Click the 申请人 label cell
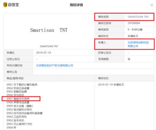Viewport: 156px width, 130px height. 109,44
